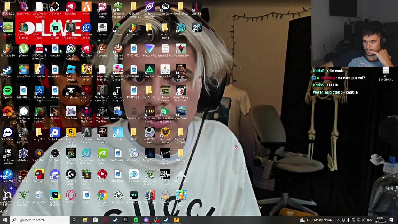Screen dimensions: 398x224
Task: Select the Portal 2 desktop icon
Action: click(x=197, y=30)
